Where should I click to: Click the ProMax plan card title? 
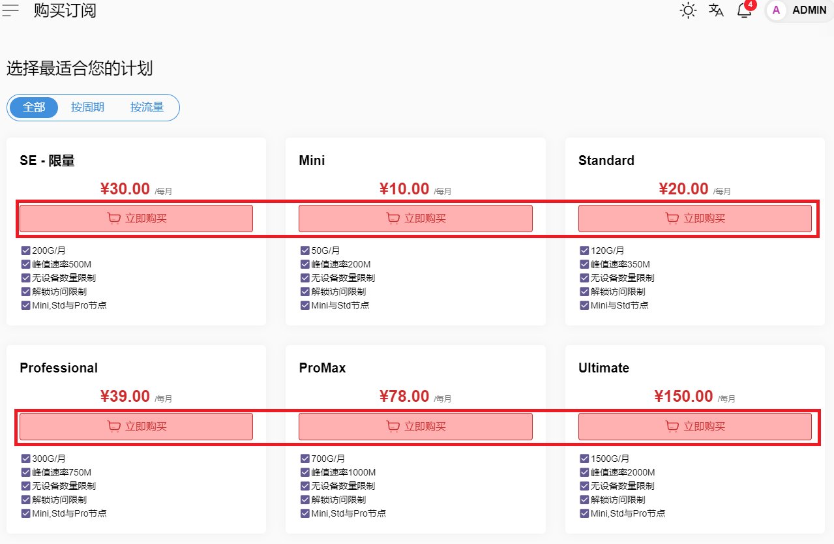(322, 368)
